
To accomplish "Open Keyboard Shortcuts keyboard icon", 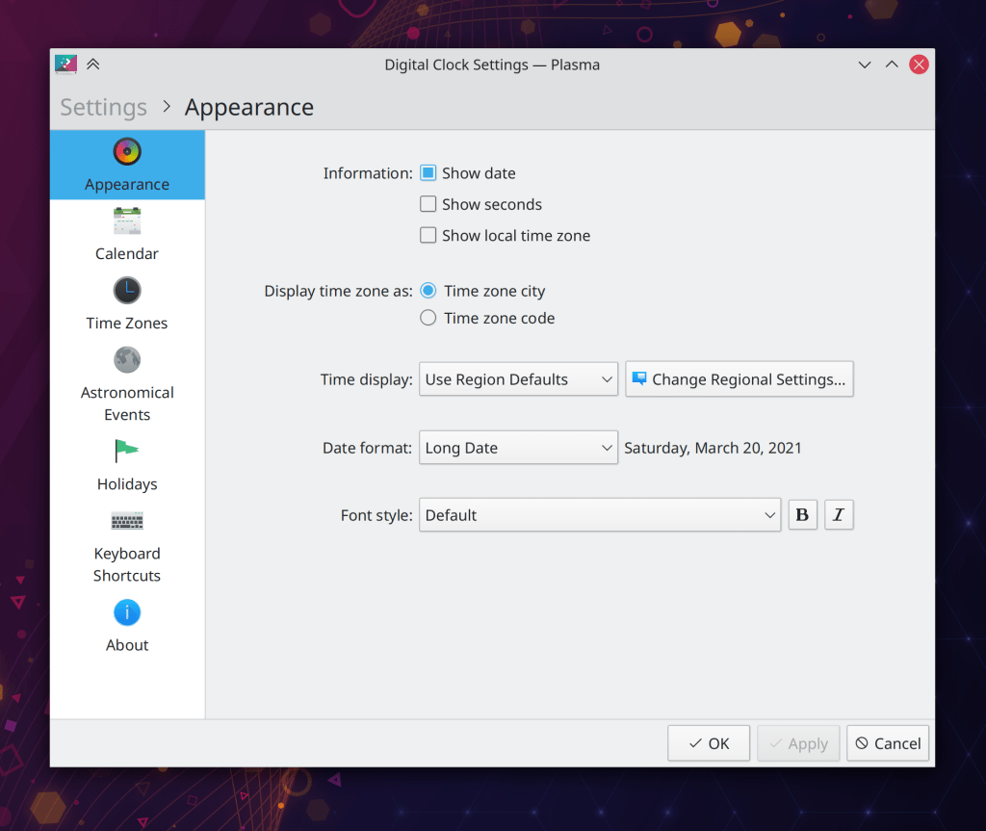I will (127, 521).
